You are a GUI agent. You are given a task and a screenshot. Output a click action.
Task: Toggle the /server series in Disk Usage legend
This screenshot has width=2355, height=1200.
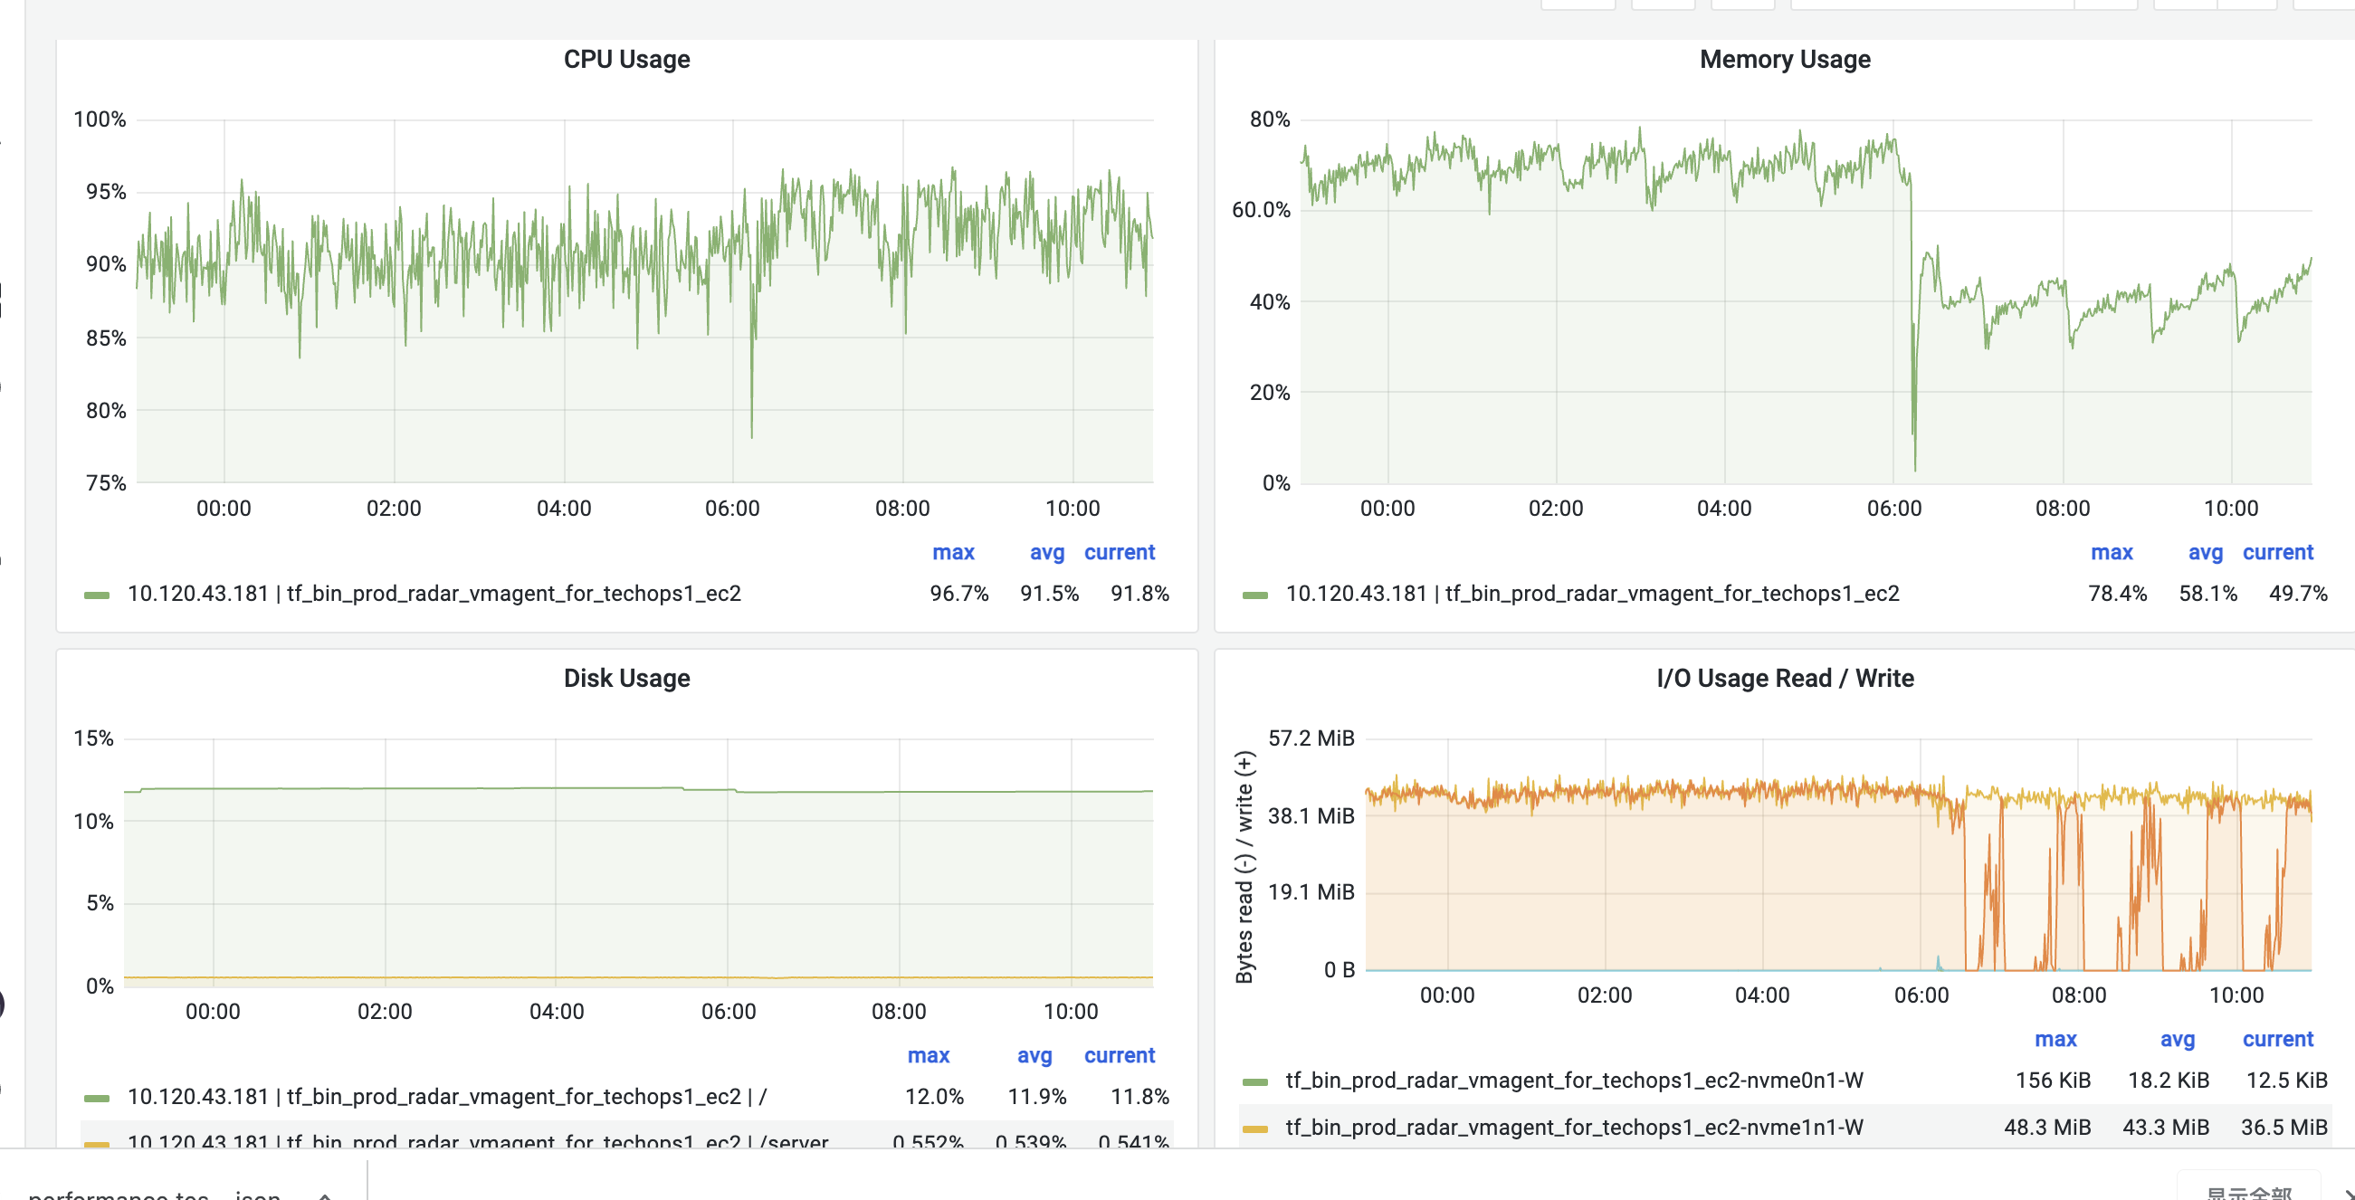pos(475,1141)
